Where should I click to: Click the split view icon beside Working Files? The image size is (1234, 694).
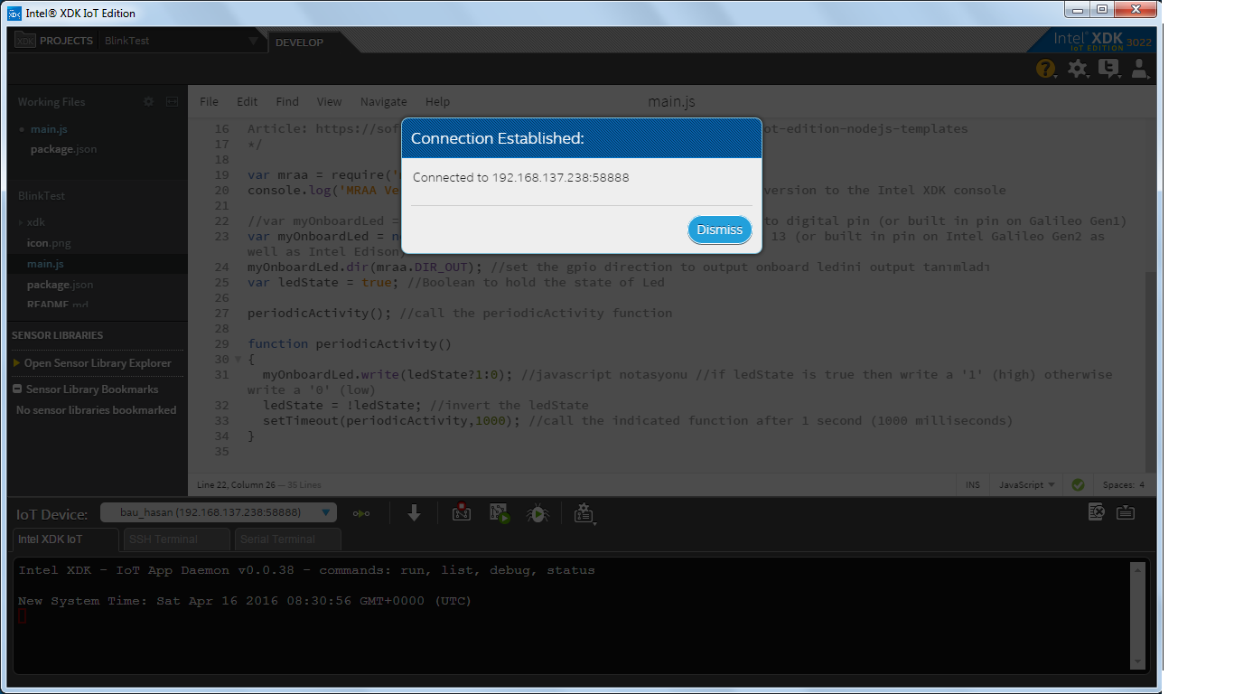pos(172,102)
